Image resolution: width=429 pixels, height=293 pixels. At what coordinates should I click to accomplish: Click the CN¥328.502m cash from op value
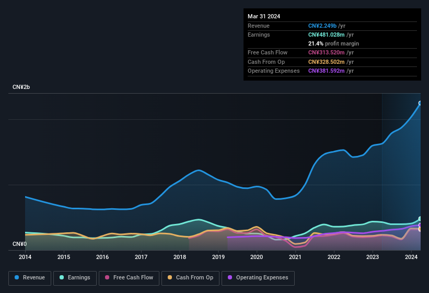[x=327, y=62]
